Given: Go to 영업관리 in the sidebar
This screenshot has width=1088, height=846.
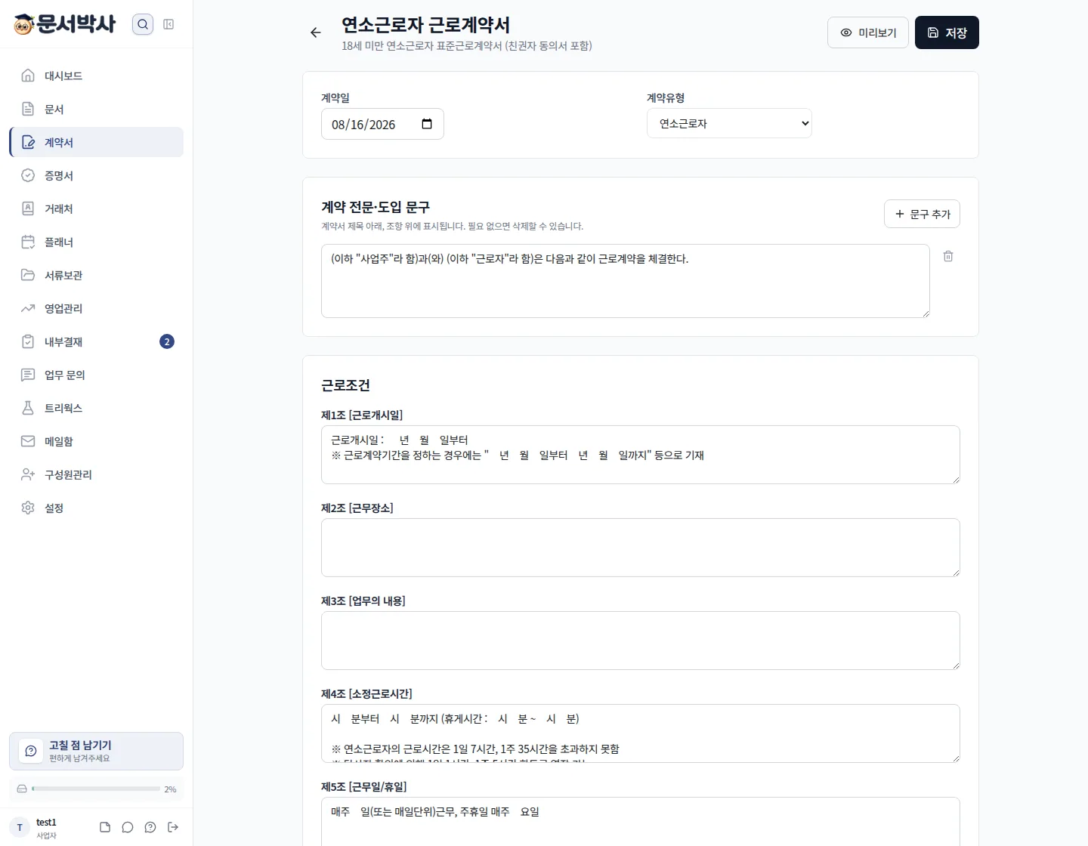Looking at the screenshot, I should click(x=97, y=308).
